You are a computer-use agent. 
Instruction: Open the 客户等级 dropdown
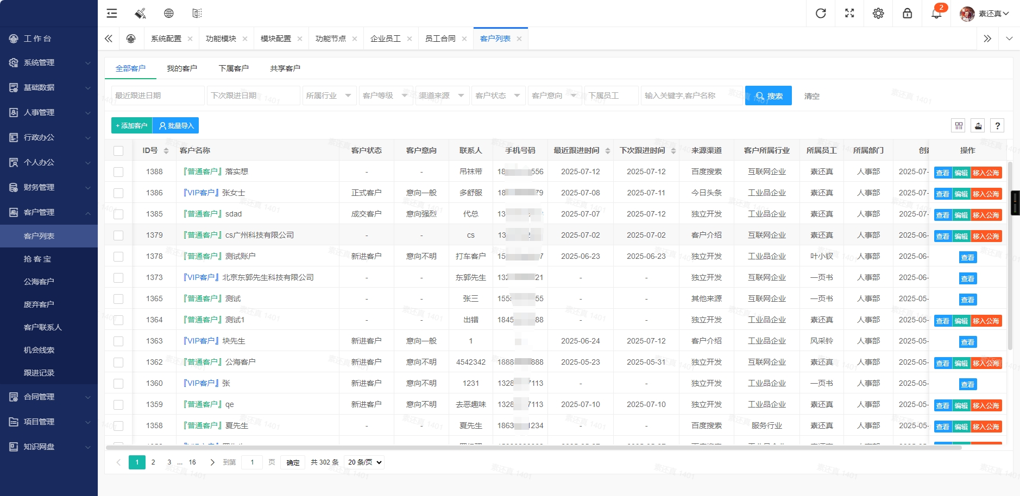pyautogui.click(x=385, y=95)
